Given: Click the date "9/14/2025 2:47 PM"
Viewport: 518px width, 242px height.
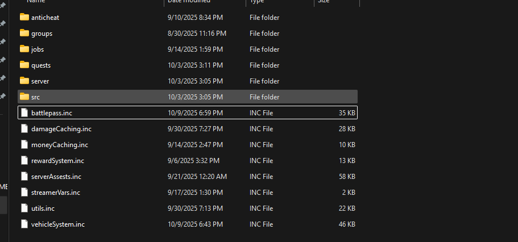Looking at the screenshot, I should coord(195,145).
